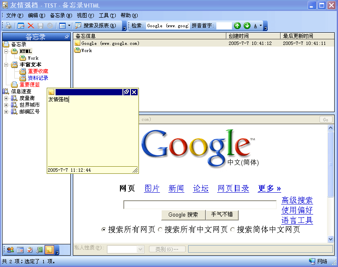Viewport: 338px width, 267px height.
Task: Click the 手气不错 button
Action: (x=222, y=215)
